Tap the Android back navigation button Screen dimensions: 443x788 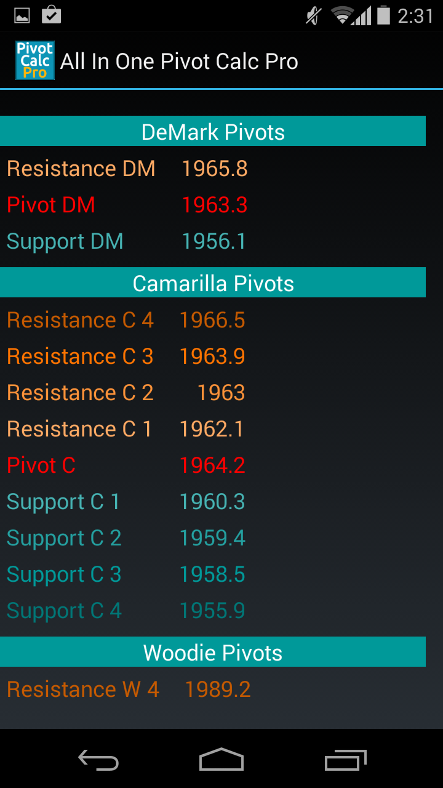pos(98,760)
